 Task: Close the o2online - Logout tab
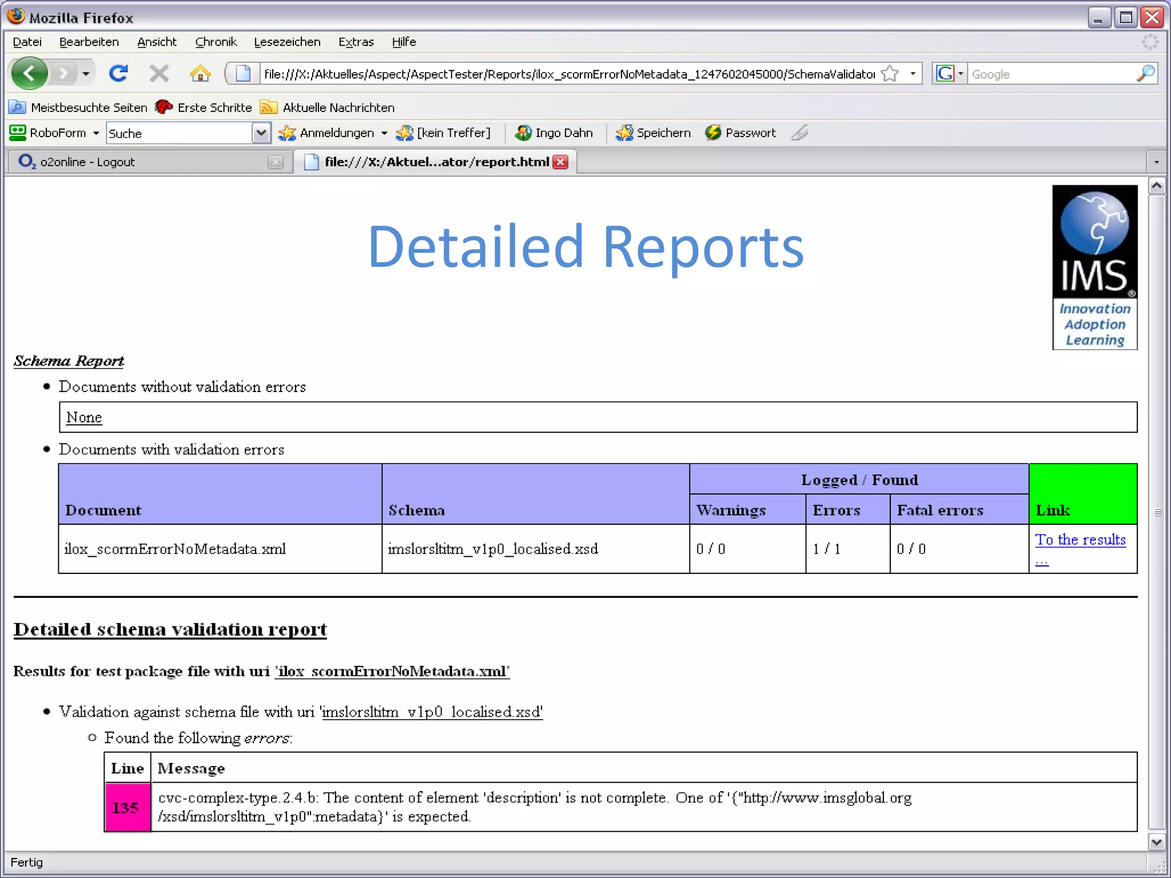[x=276, y=162]
